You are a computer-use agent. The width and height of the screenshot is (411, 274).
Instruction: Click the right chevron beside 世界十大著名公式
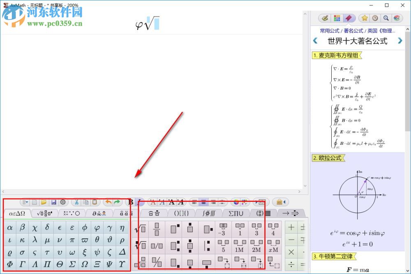pos(399,41)
